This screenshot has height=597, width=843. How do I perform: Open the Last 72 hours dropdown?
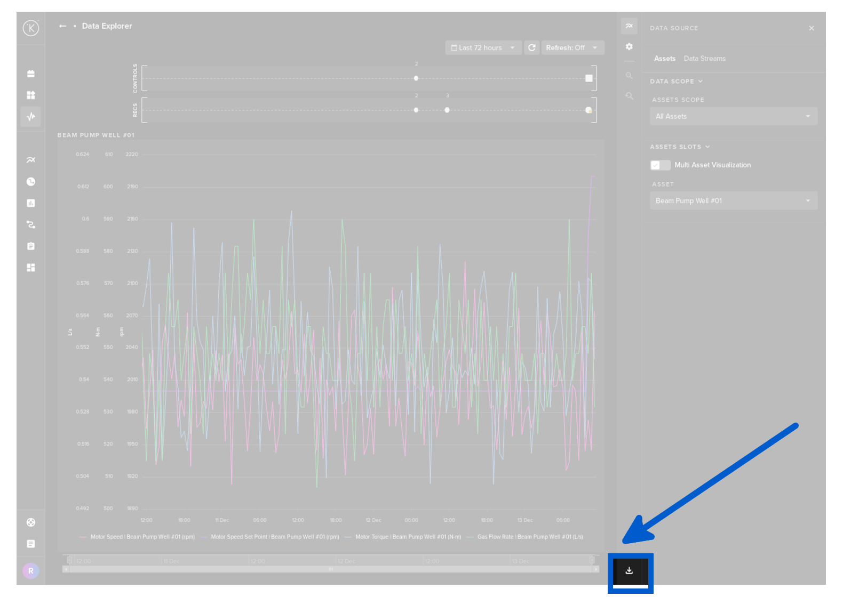coord(483,48)
